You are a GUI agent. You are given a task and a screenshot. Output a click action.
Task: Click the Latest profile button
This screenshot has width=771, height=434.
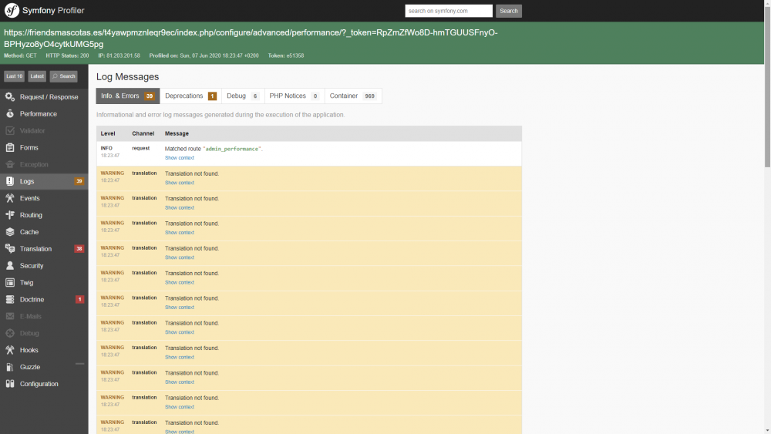pos(37,76)
